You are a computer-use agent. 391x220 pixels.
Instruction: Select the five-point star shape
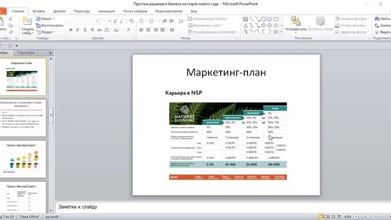pos(276,32)
